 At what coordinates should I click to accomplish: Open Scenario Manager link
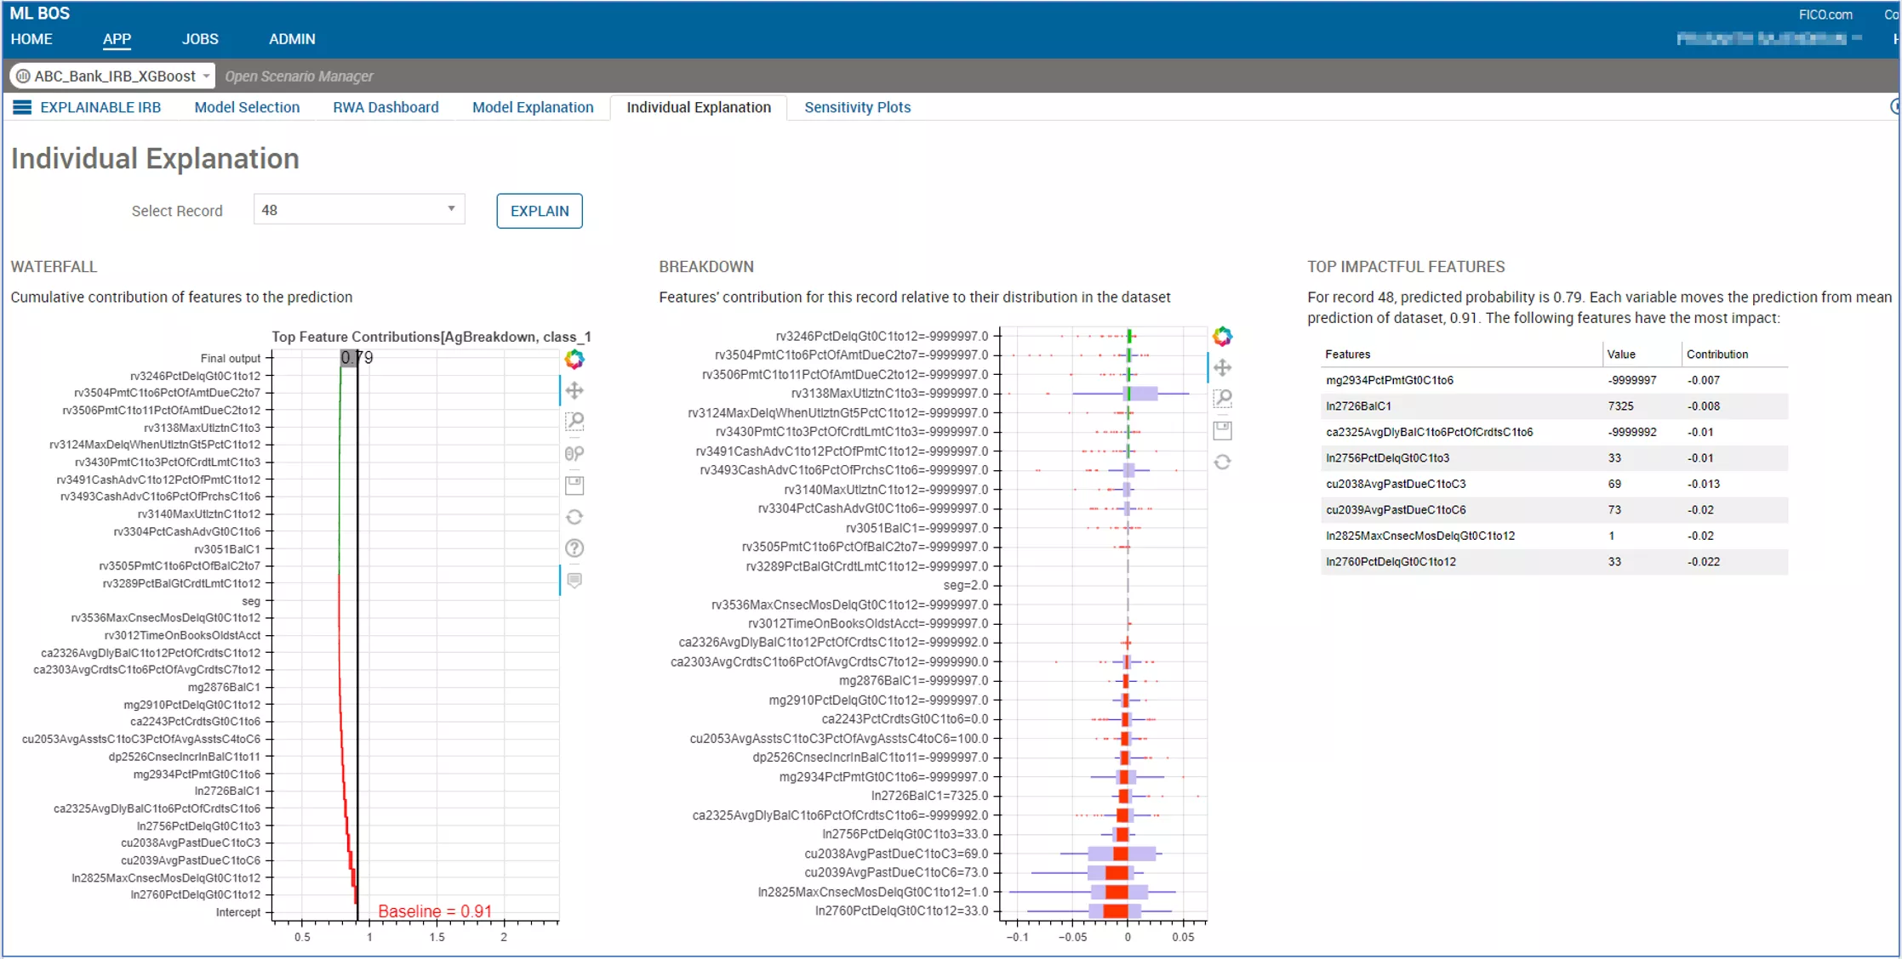tap(299, 77)
